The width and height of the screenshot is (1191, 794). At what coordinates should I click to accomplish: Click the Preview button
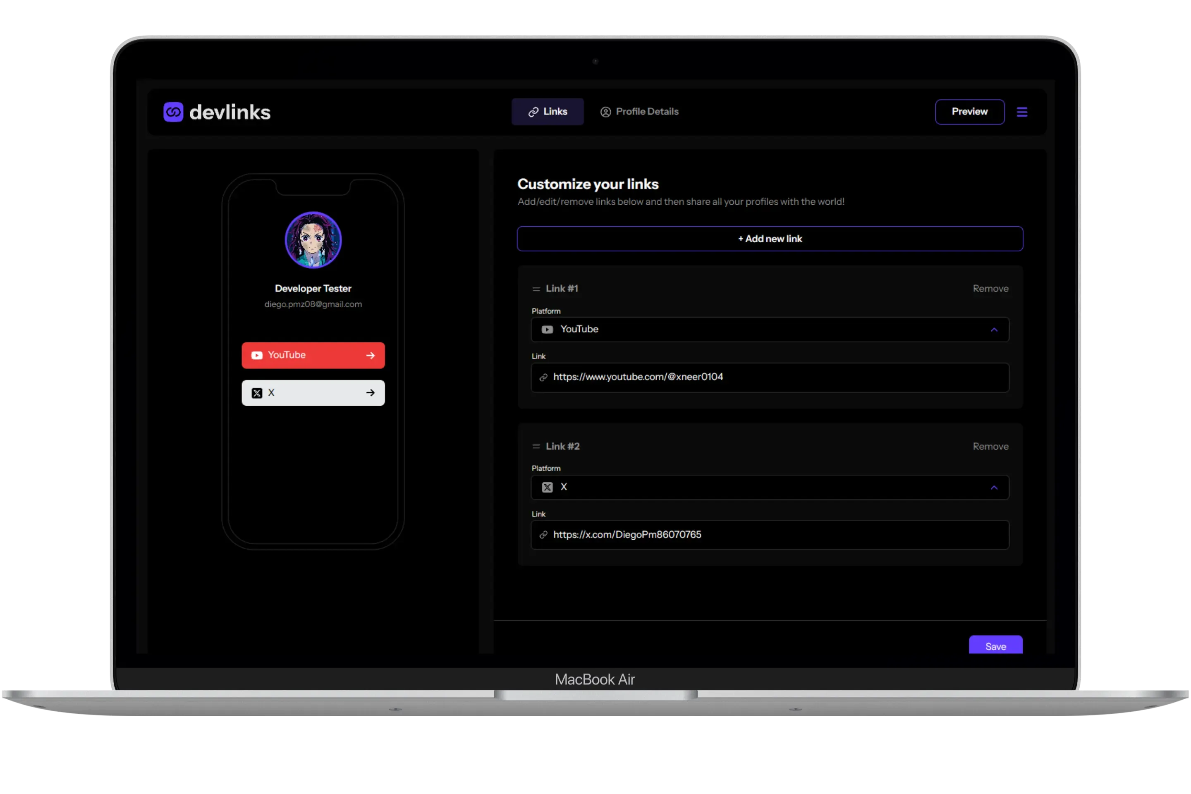tap(969, 112)
